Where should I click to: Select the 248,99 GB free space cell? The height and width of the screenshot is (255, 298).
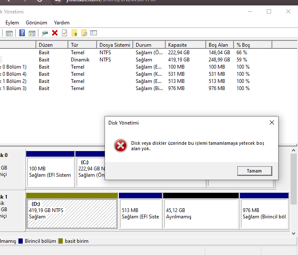click(219, 60)
